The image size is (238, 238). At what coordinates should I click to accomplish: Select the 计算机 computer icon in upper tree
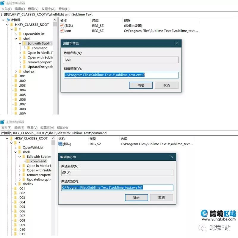(x=8, y=20)
